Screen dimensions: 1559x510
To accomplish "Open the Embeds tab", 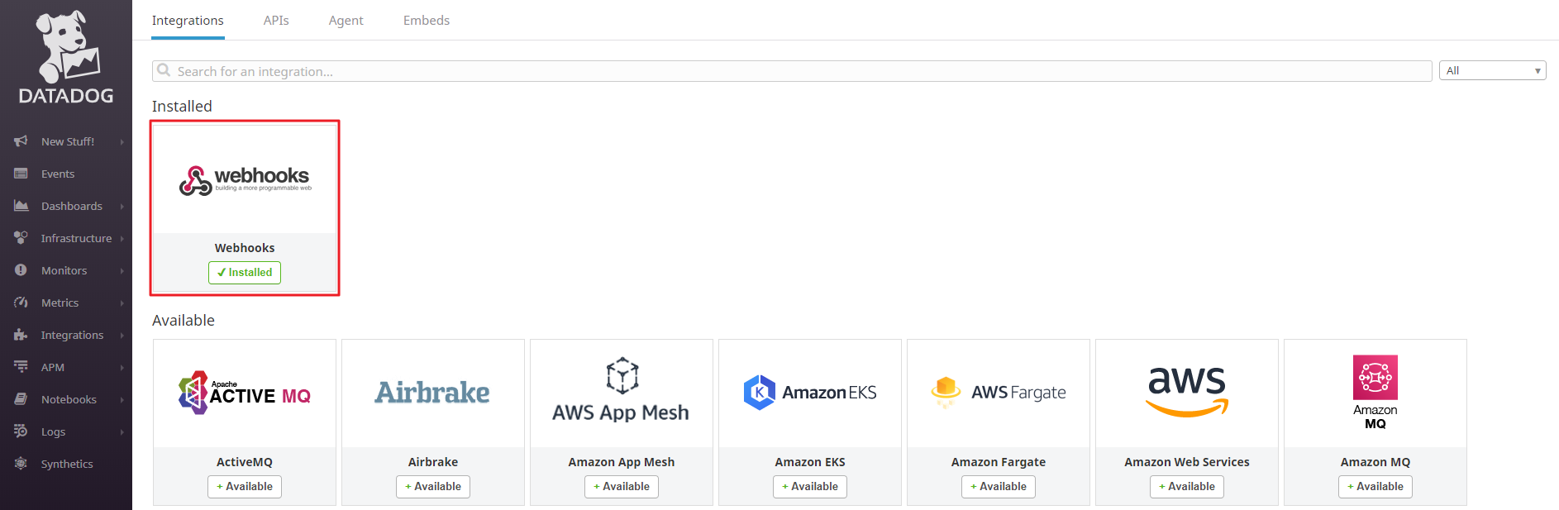I will pyautogui.click(x=427, y=21).
